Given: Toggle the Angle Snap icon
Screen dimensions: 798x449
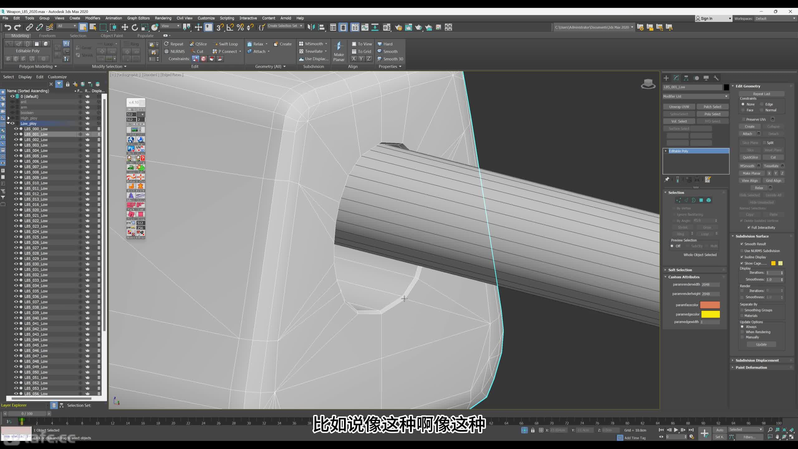Looking at the screenshot, I should (230, 27).
